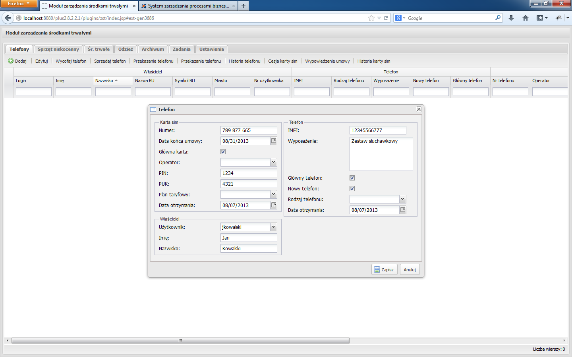
Task: Click the horizontal scrollbar under the grid
Action: [180, 340]
